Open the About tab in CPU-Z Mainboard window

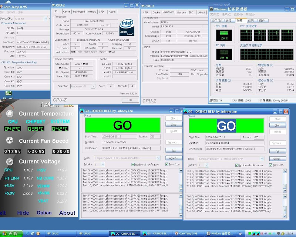click(201, 13)
